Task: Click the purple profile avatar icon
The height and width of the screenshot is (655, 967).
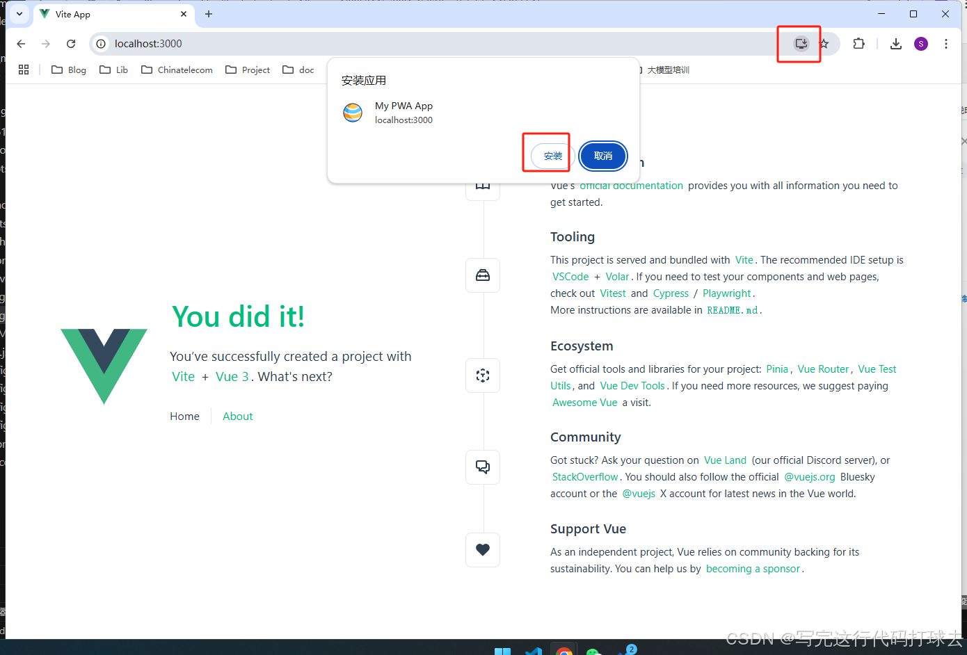Action: [x=921, y=43]
